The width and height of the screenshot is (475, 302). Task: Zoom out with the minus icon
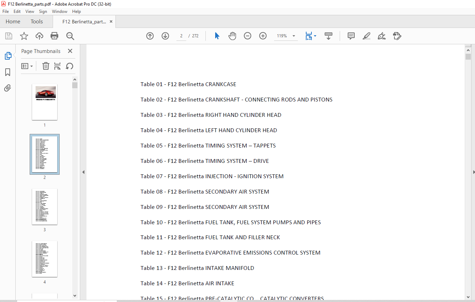248,36
